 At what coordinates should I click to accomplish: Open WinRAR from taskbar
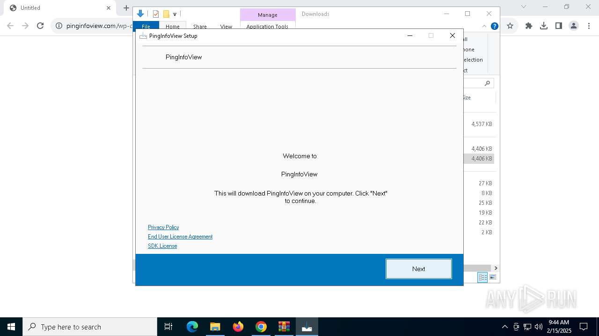284,327
